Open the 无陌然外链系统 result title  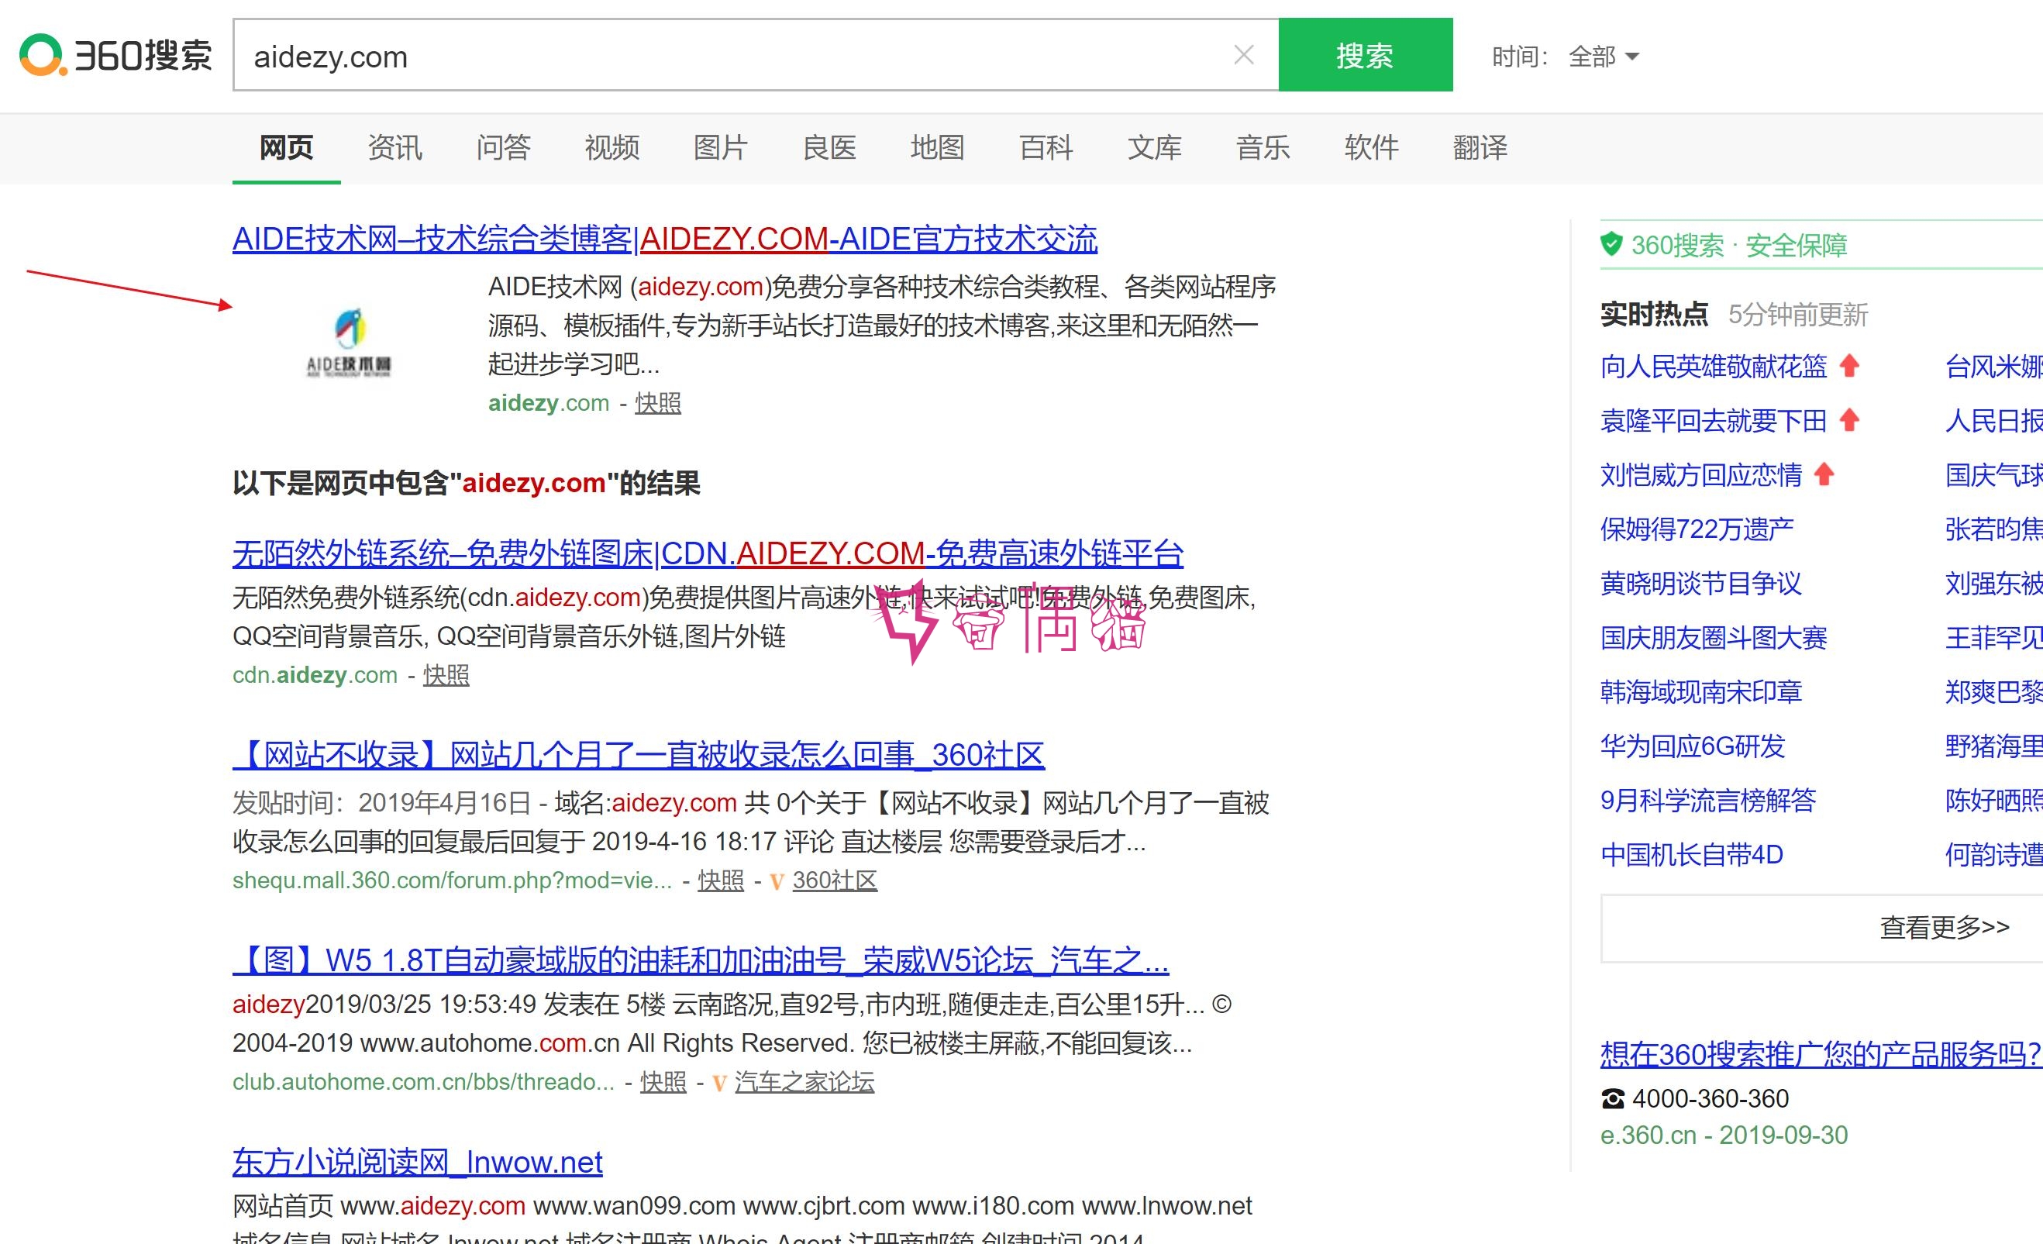pos(708,553)
